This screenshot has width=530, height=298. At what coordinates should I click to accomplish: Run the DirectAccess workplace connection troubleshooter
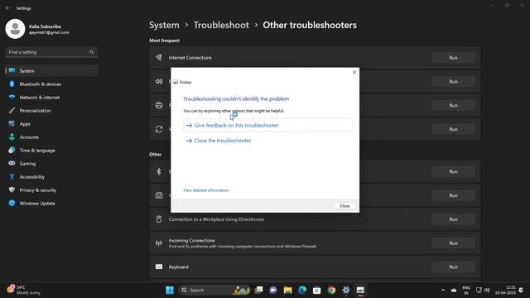coord(453,219)
